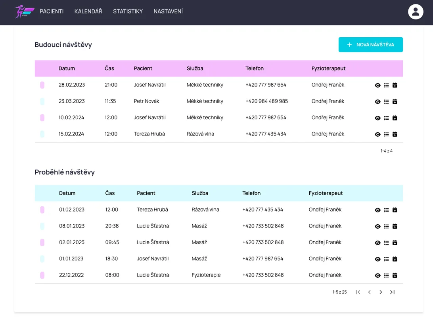Reschedule Josef Navrátil's 28.02.2023 visit via calendar icon
433x317 pixels.
coord(395,85)
